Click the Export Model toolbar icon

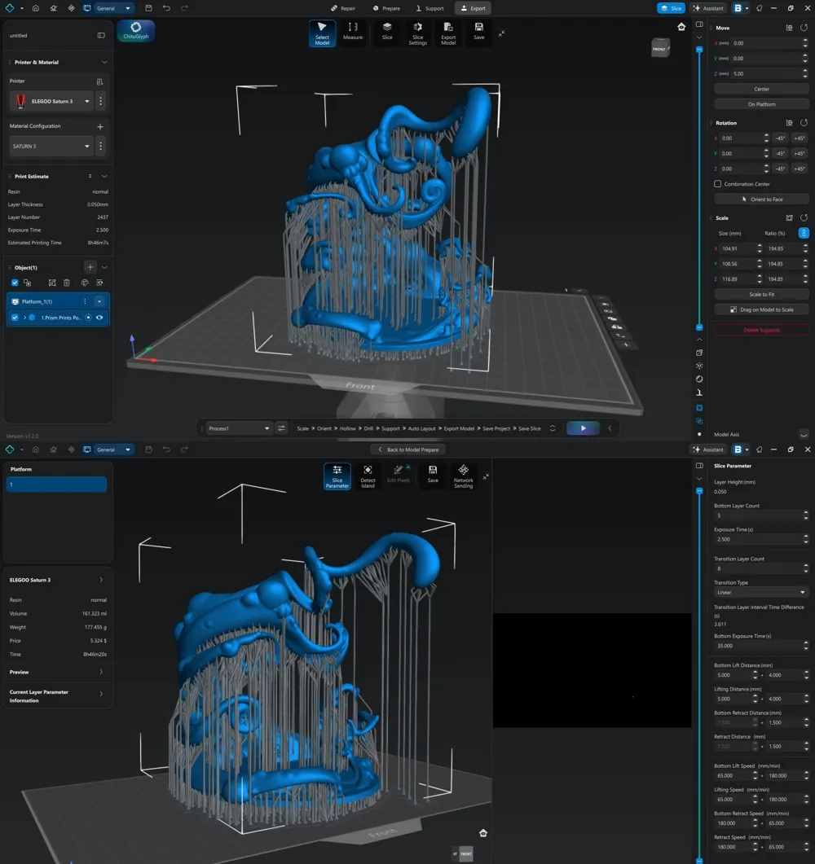[447, 33]
